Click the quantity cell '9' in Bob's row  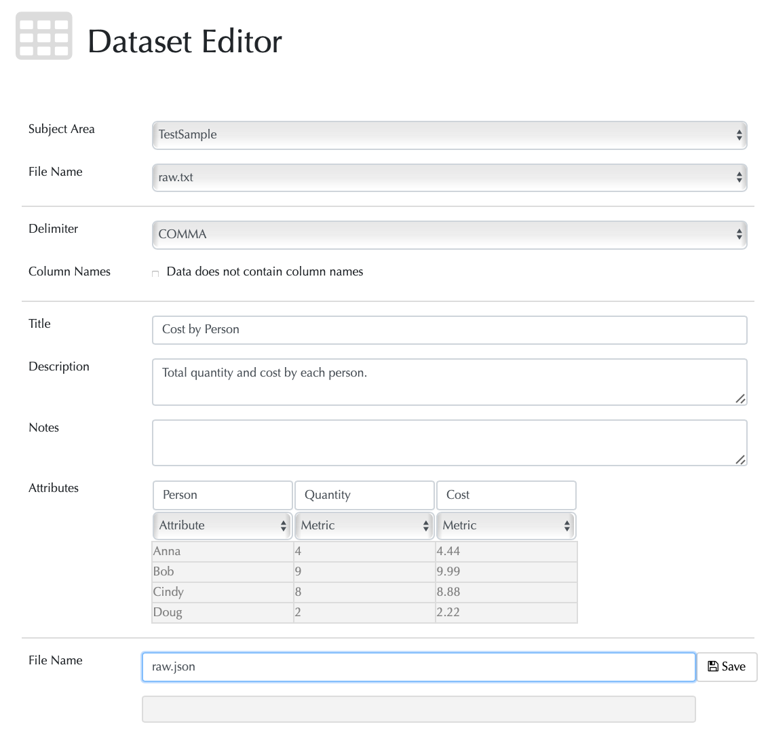[364, 572]
